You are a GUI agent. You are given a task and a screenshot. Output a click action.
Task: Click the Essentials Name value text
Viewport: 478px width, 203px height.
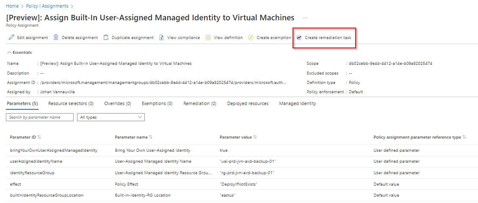tap(116, 64)
